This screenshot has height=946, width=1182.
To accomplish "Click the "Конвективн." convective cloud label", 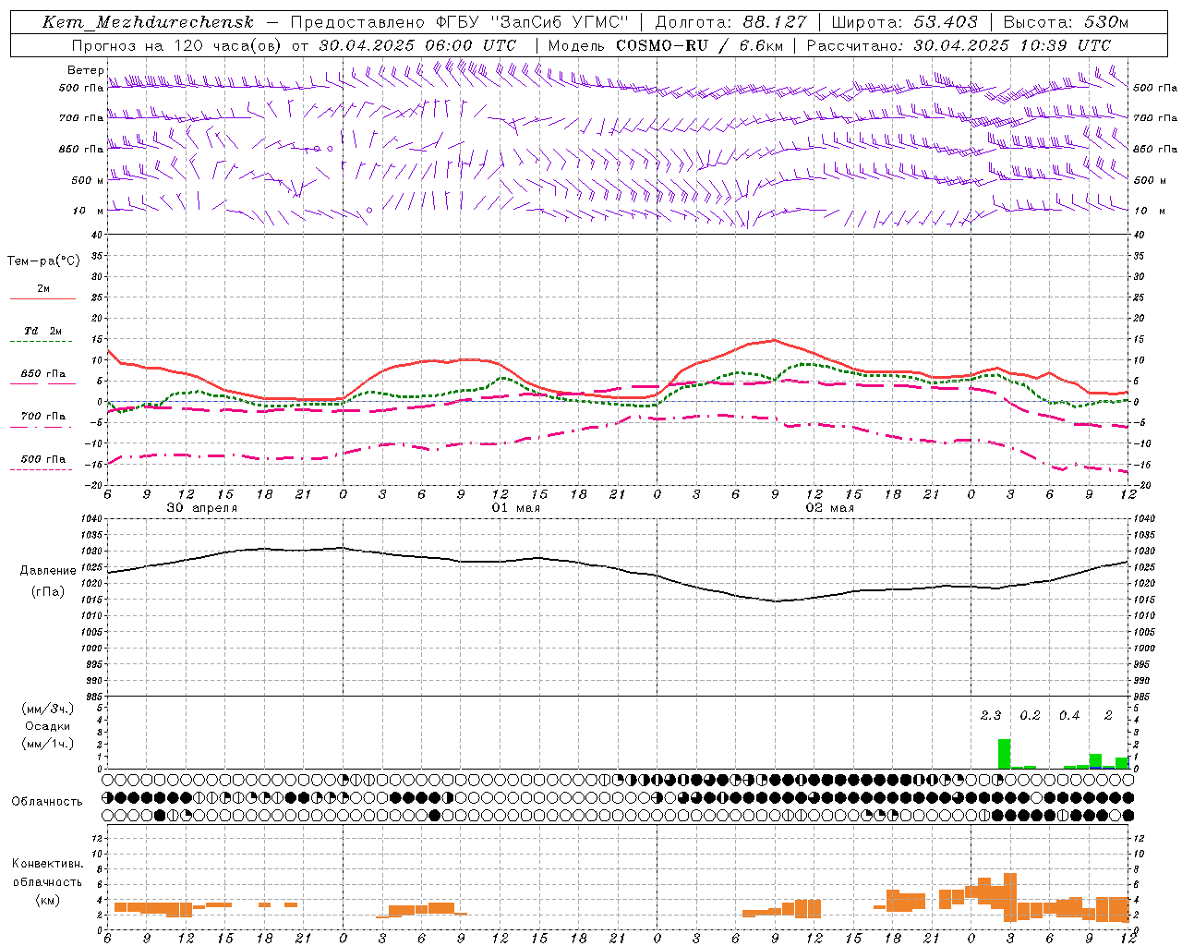I will pos(47,864).
